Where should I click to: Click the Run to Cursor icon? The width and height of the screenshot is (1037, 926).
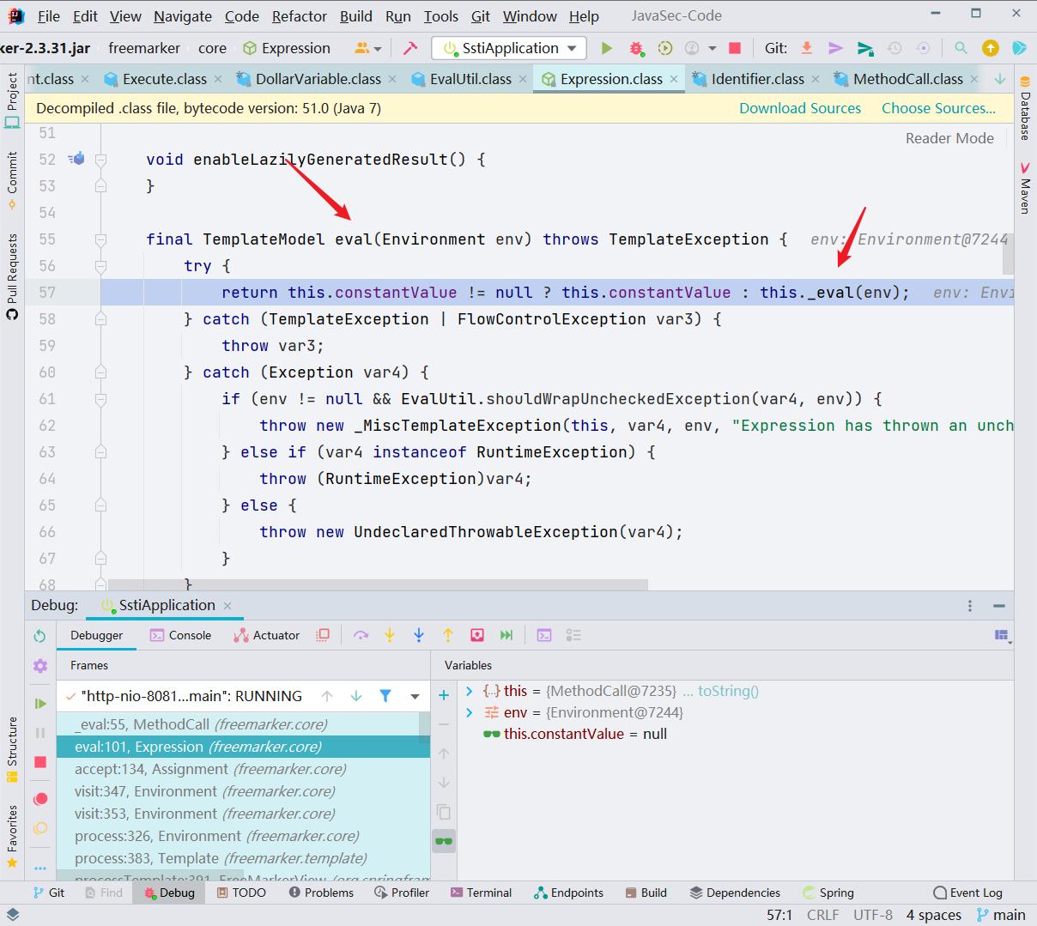coord(477,635)
